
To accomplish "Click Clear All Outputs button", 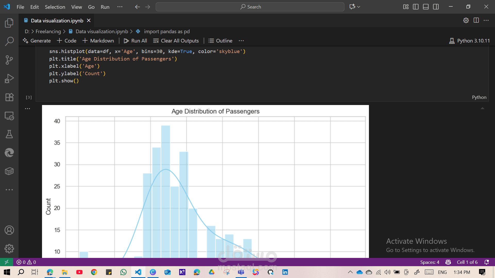I will 176,41.
